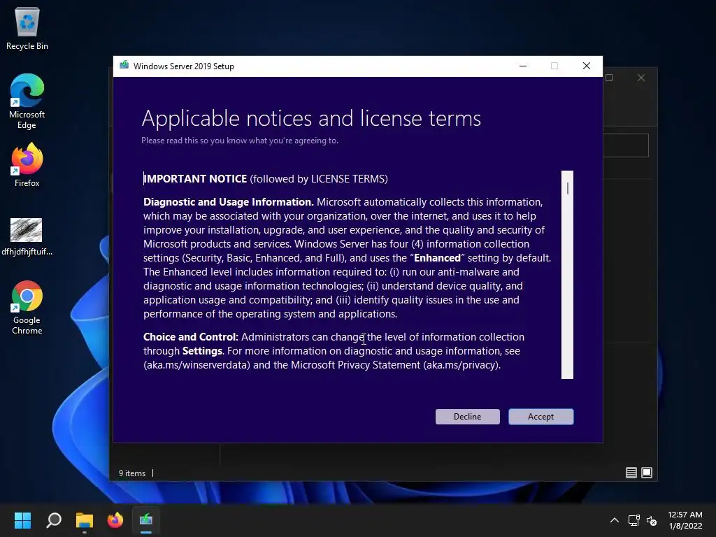Decline the license terms

tap(467, 417)
